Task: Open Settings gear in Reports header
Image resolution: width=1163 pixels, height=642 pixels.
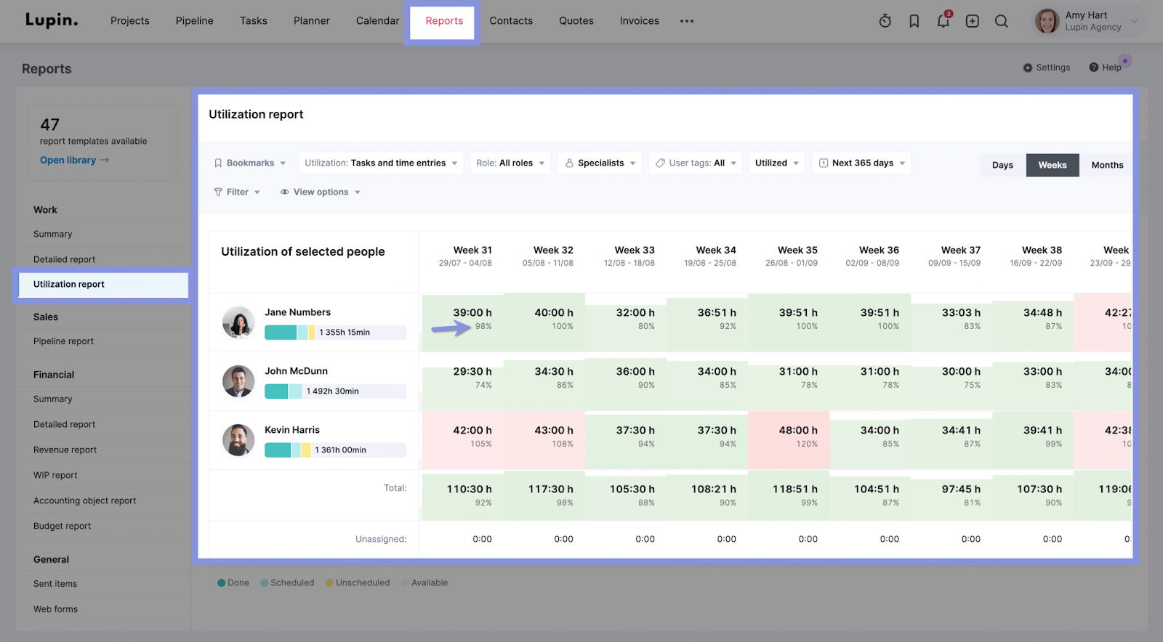Action: [1047, 68]
